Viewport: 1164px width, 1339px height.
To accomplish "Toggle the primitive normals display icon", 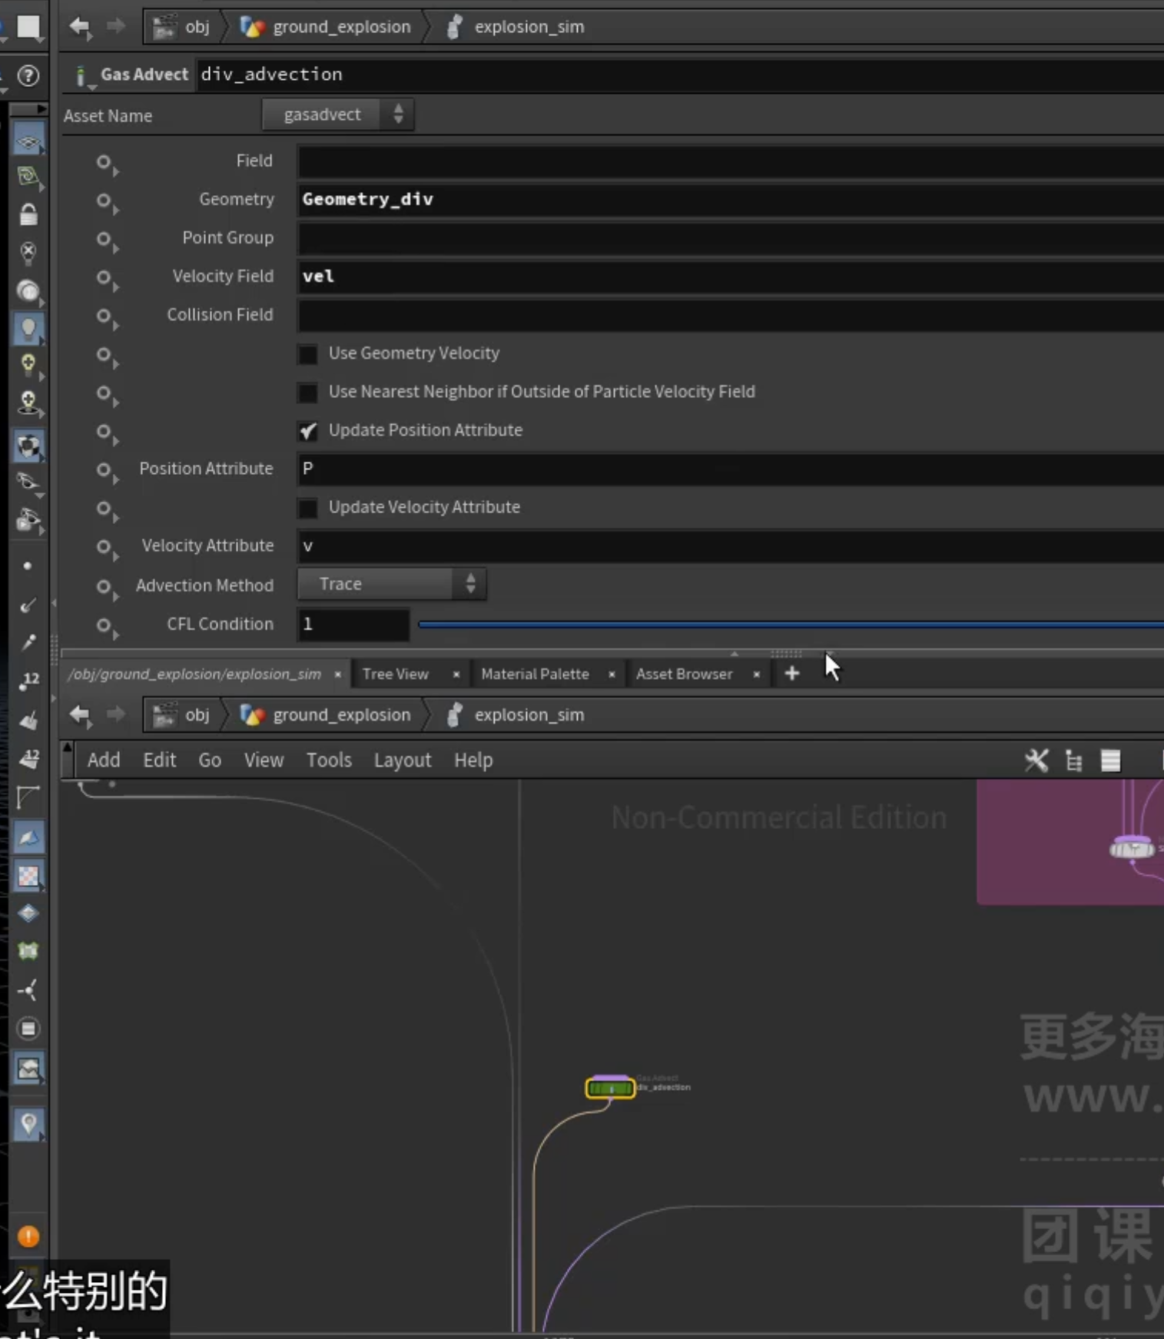I will click(28, 720).
